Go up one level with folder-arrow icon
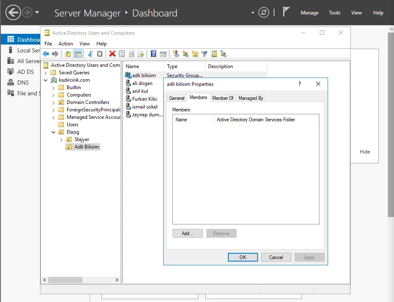 [x=68, y=54]
